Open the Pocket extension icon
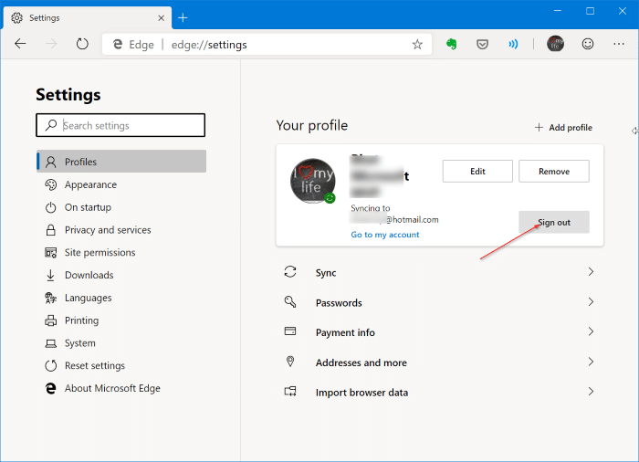Viewport: 639px width, 462px height. tap(483, 44)
